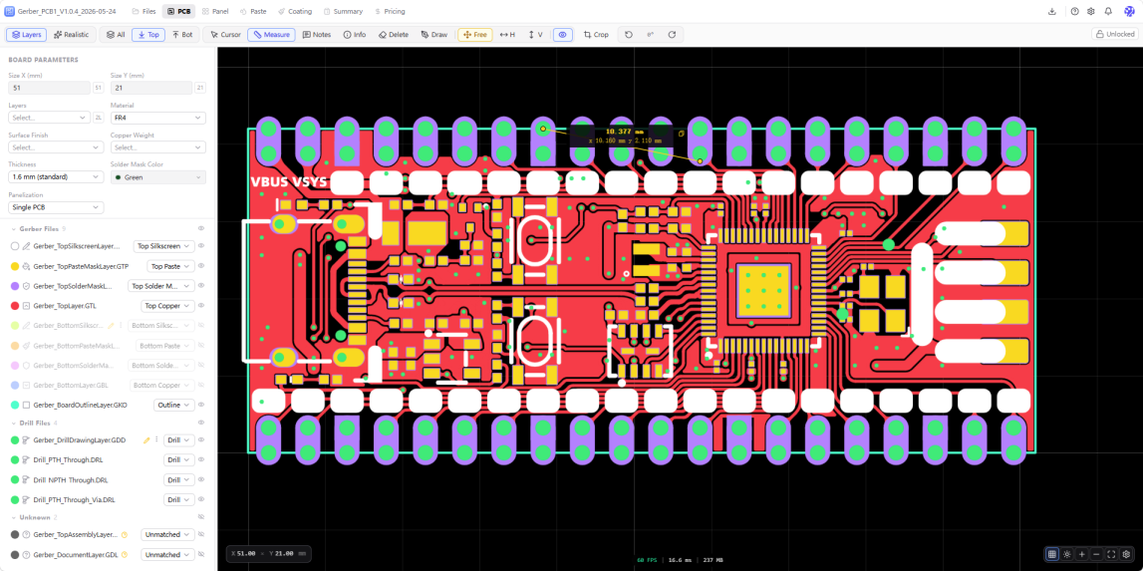This screenshot has height=571, width=1143.
Task: Show All board sides
Action: pos(116,34)
